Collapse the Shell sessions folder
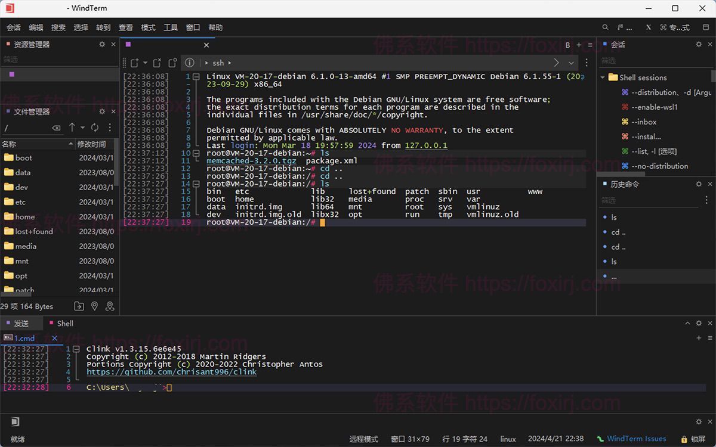Viewport: 716px width, 447px height. pyautogui.click(x=603, y=77)
